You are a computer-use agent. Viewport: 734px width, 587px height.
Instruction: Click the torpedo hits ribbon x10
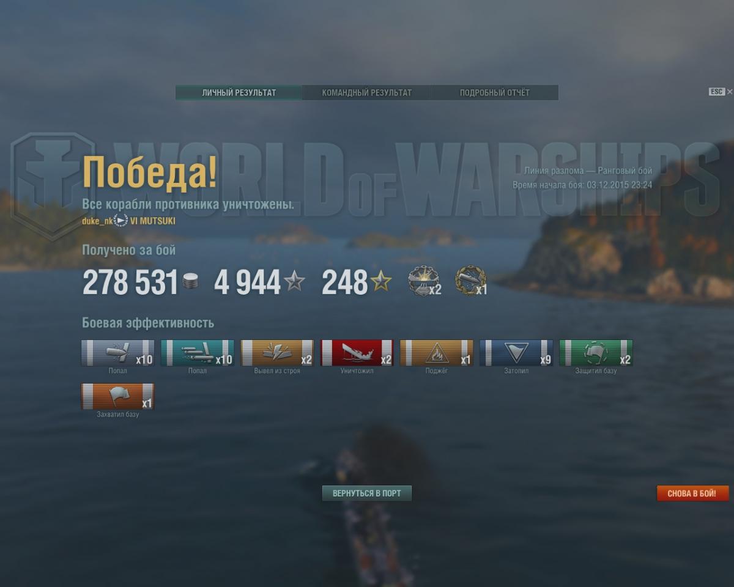click(x=198, y=353)
